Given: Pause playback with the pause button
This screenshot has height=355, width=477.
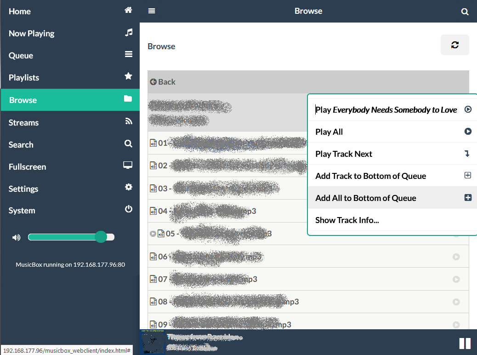Looking at the screenshot, I should click(x=465, y=344).
